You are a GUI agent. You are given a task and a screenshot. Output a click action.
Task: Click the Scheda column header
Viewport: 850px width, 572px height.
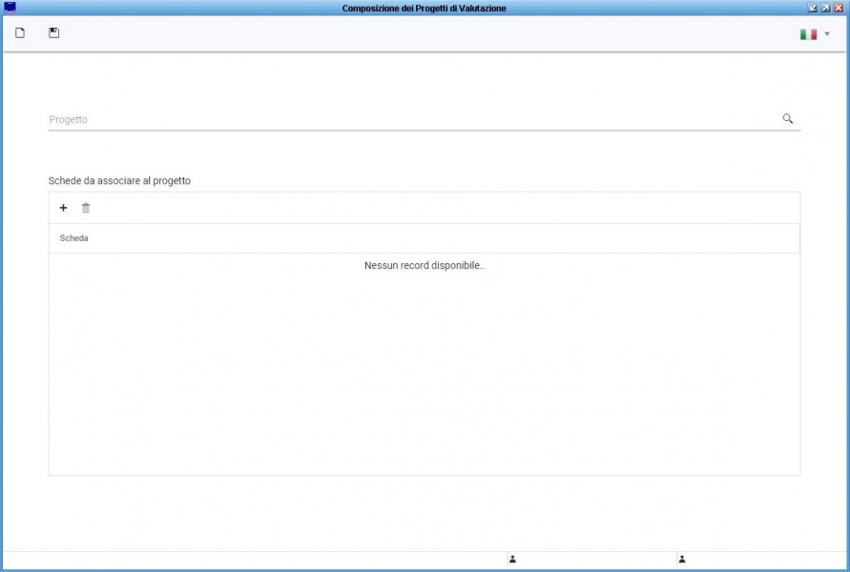coord(424,238)
